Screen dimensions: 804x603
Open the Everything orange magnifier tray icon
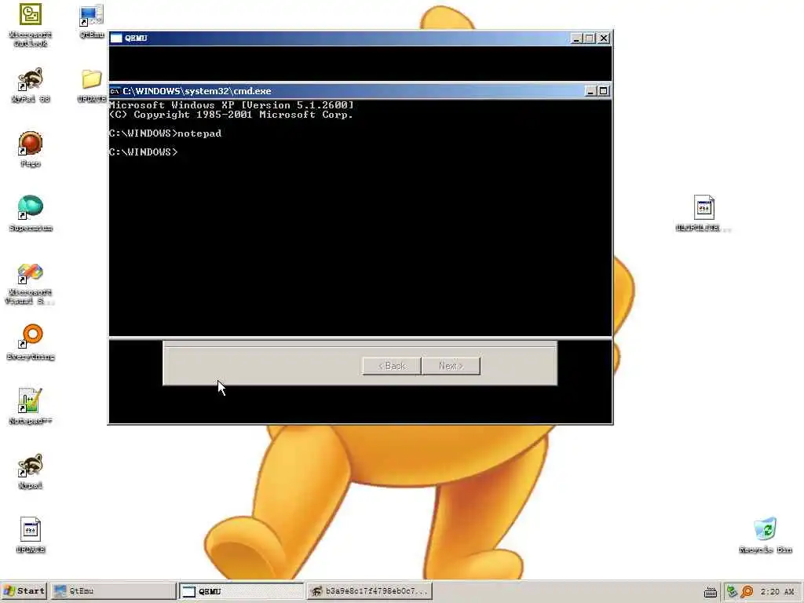747,592
